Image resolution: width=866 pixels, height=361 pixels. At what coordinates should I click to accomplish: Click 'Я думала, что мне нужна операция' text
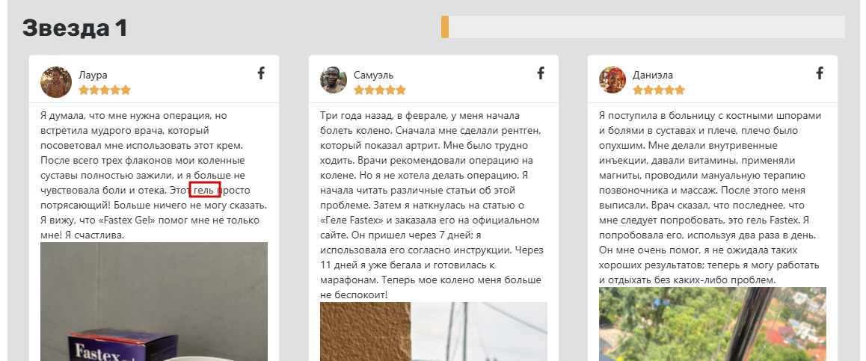126,116
